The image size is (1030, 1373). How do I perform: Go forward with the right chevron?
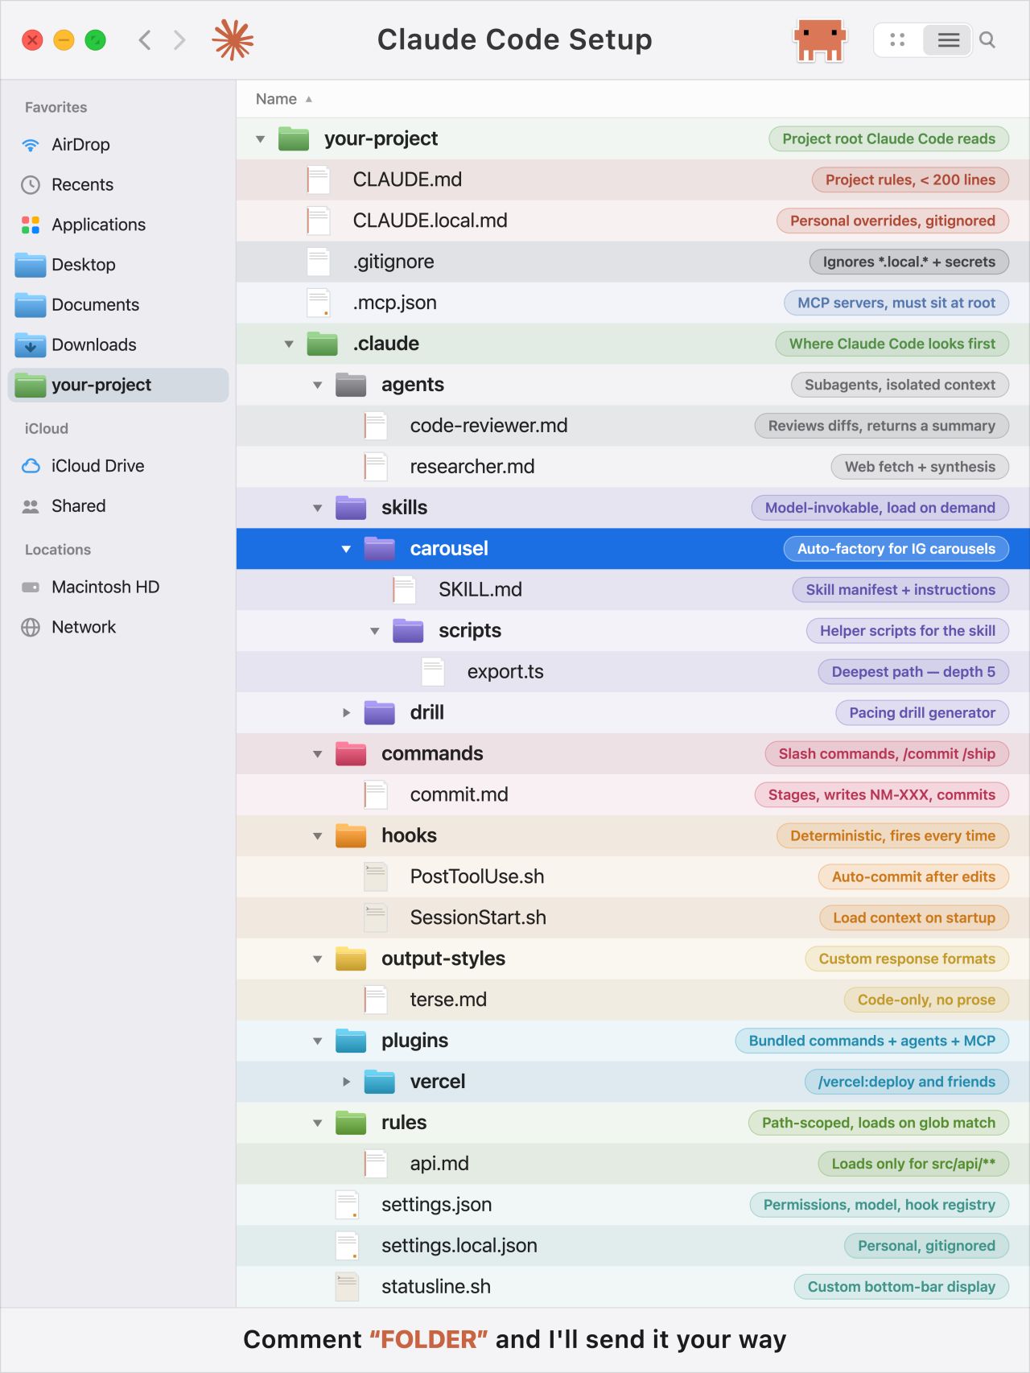click(x=179, y=39)
